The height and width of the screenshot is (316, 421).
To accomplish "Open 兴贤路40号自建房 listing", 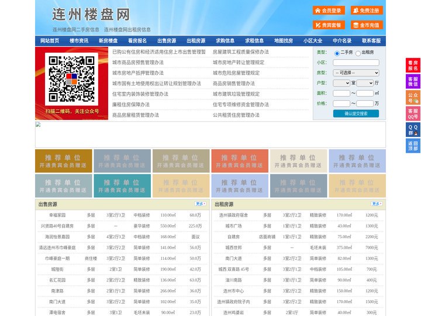I will [57, 226].
